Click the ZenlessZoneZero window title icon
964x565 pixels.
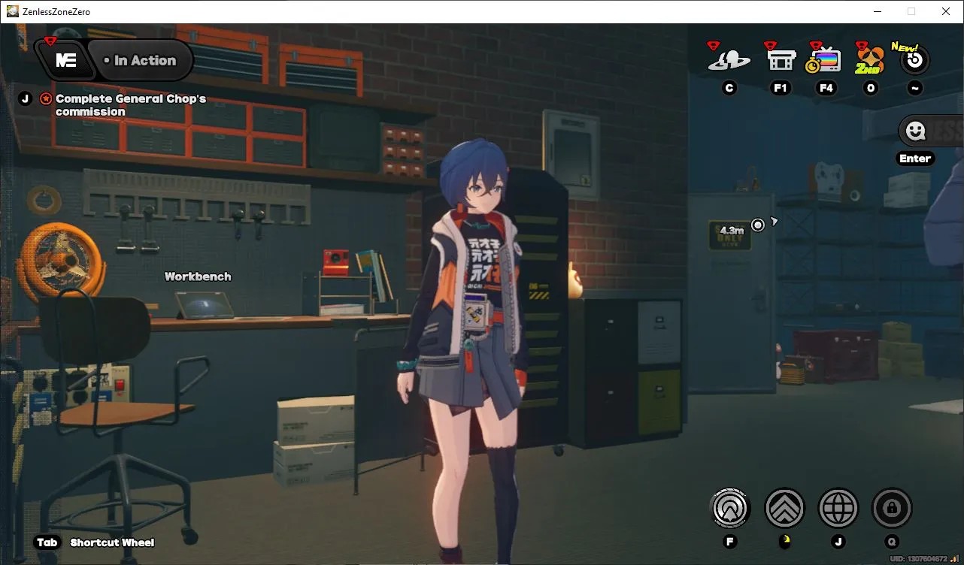[12, 11]
